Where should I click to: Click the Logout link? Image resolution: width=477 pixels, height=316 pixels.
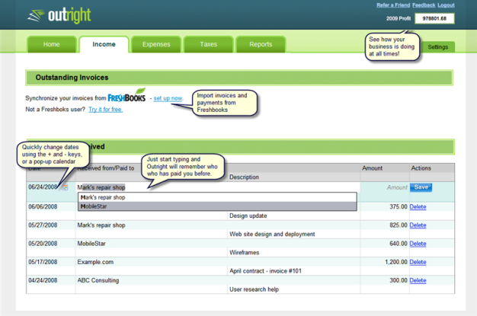(x=446, y=5)
